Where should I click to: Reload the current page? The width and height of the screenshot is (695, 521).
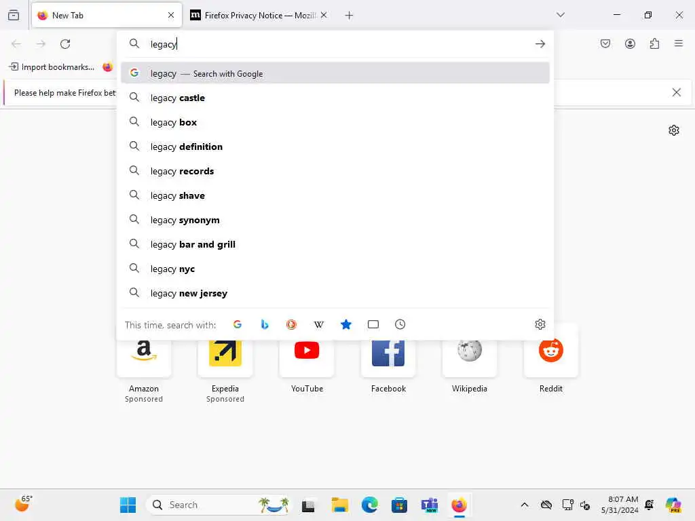tap(65, 44)
